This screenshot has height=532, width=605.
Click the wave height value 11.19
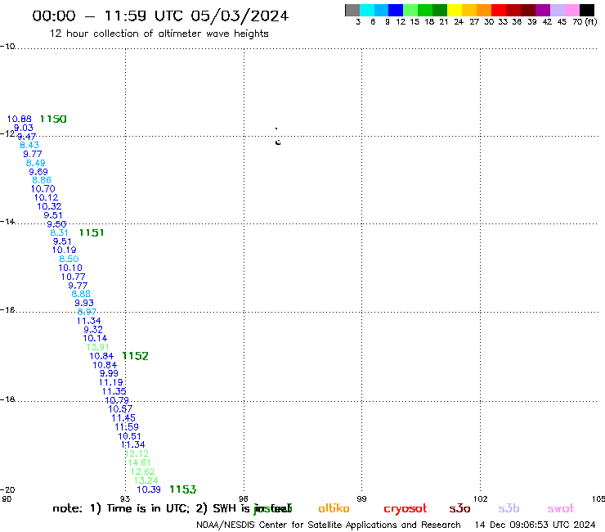pyautogui.click(x=110, y=382)
